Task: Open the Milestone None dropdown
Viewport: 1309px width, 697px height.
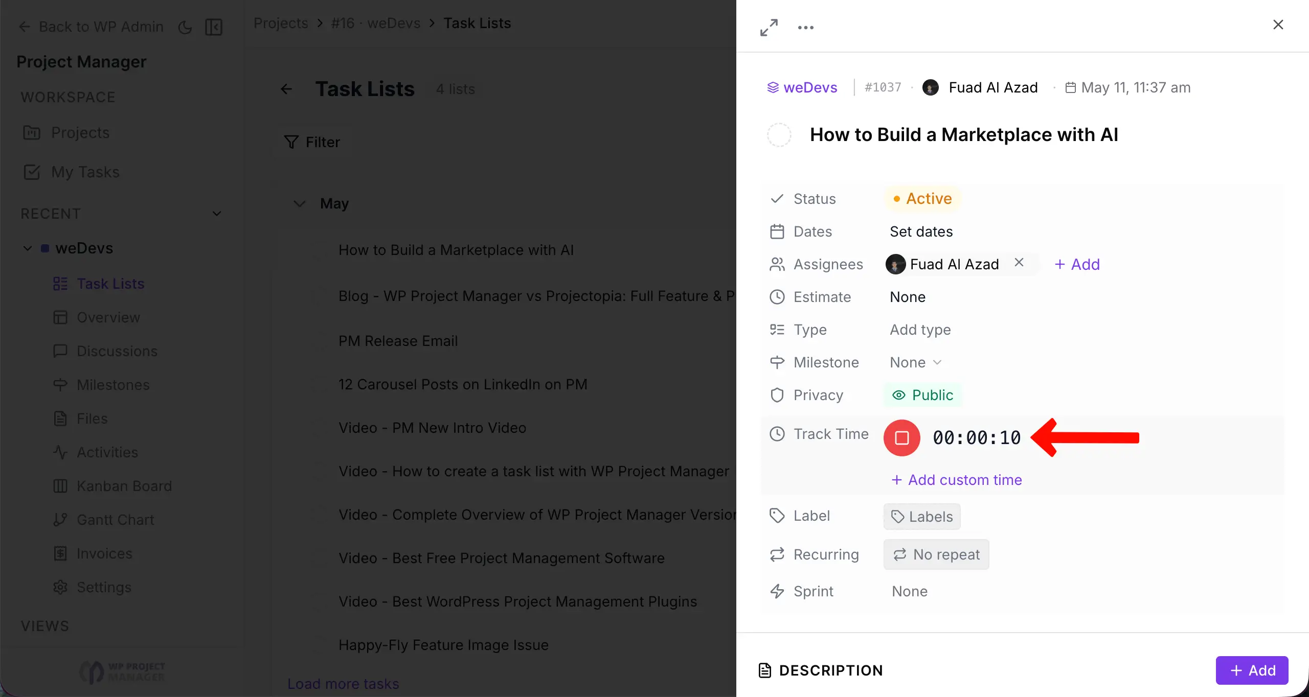Action: [x=915, y=362]
